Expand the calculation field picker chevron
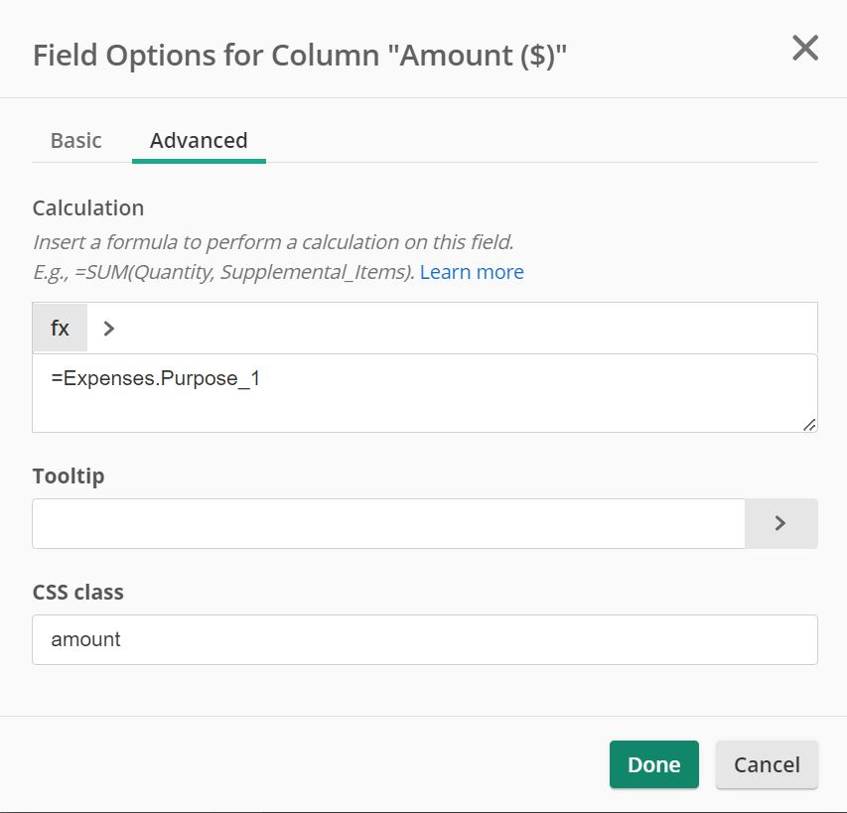The height and width of the screenshot is (813, 847). click(x=108, y=329)
